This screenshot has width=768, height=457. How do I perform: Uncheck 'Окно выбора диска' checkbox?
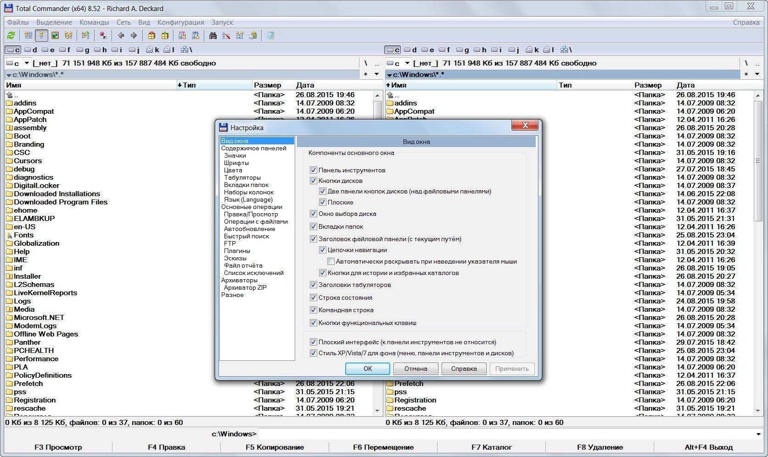point(314,214)
